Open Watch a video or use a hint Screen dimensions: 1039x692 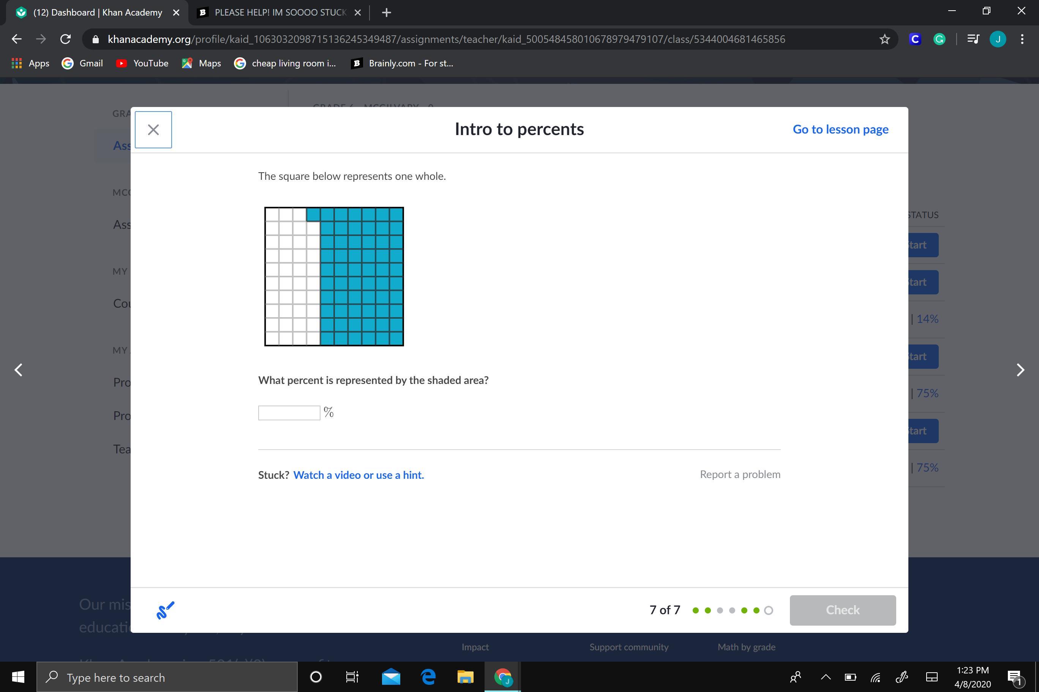coord(358,475)
